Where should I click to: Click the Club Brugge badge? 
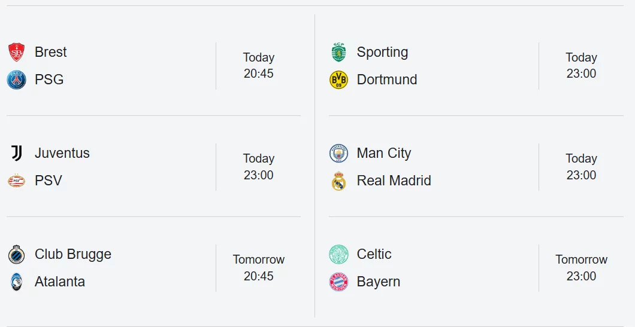click(17, 254)
